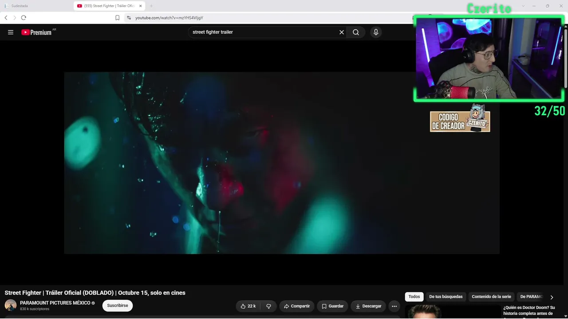This screenshot has height=319, width=568.
Task: Open the YouTube guide hamburger menu
Action: point(11,32)
